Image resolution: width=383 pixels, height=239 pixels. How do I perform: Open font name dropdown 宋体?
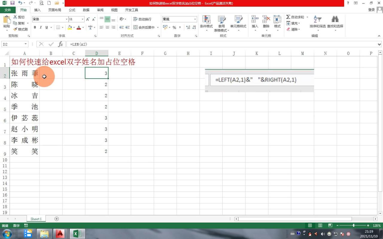(x=66, y=19)
